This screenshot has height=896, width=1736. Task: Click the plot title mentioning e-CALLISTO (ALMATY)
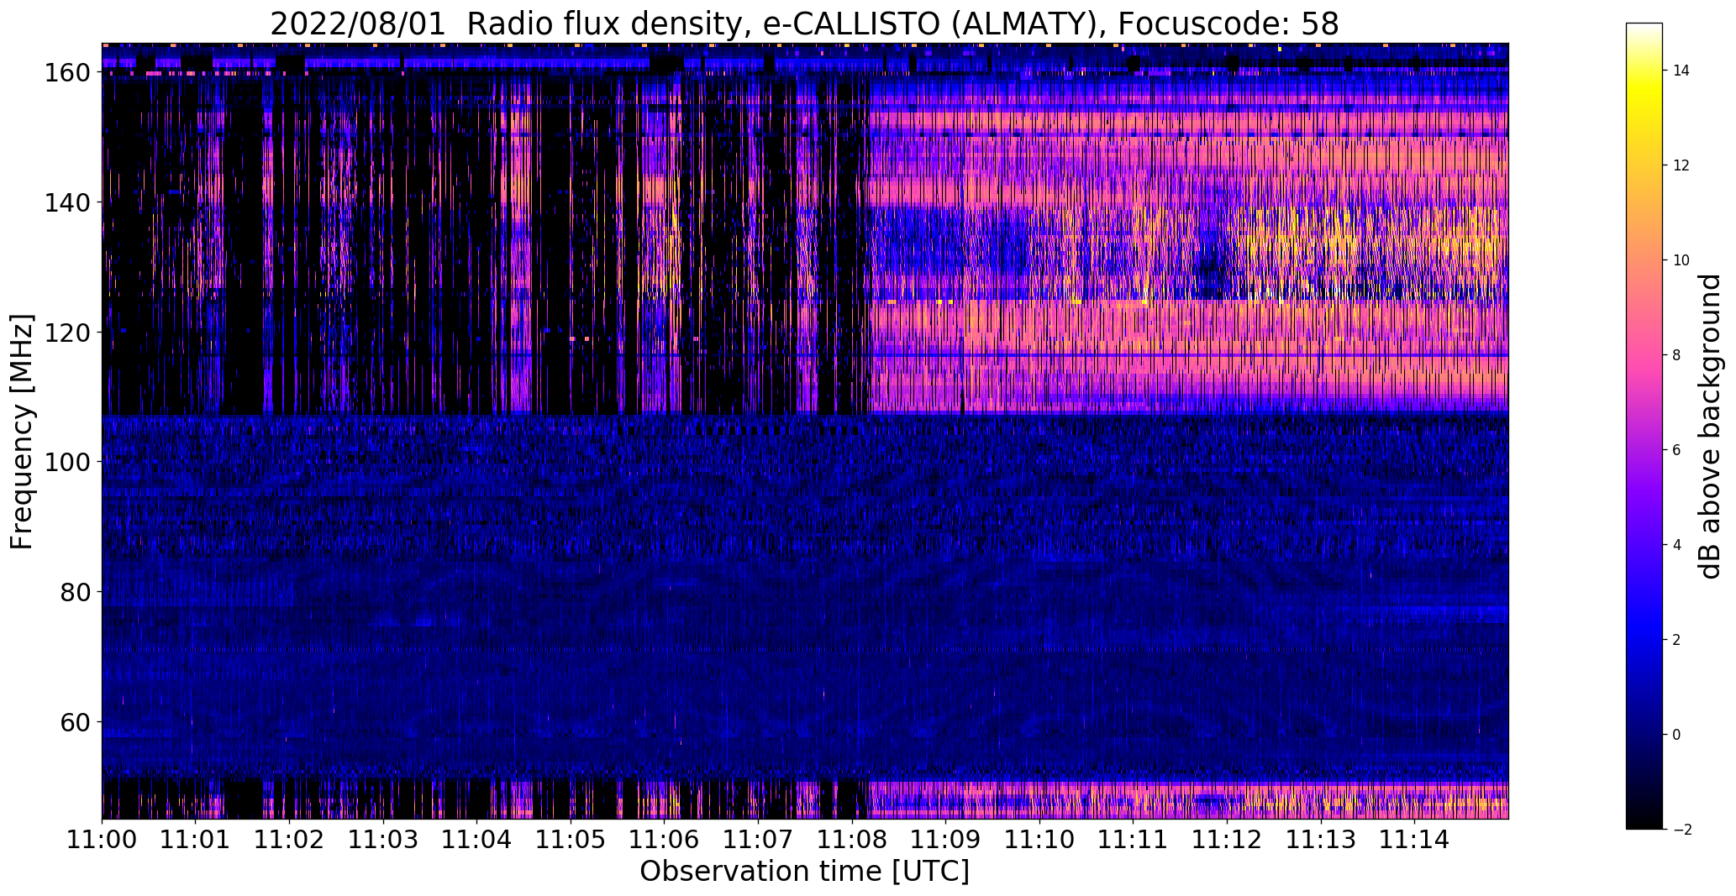tap(804, 24)
